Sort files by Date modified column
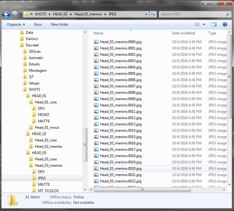Image resolution: width=234 pixels, height=211 pixels. click(183, 33)
